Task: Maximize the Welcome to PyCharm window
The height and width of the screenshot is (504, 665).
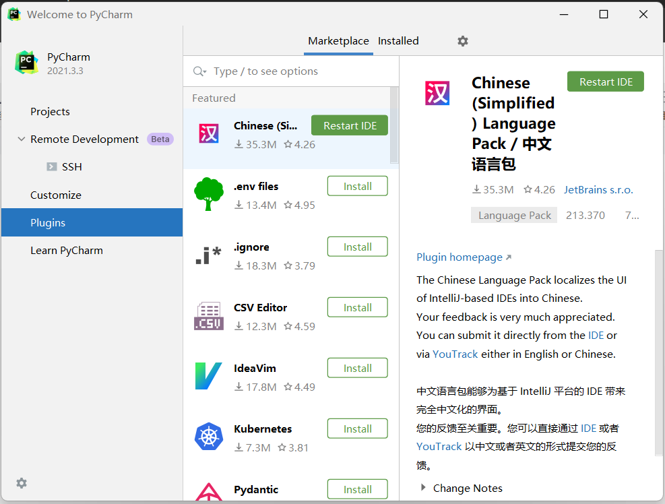Action: click(x=604, y=14)
